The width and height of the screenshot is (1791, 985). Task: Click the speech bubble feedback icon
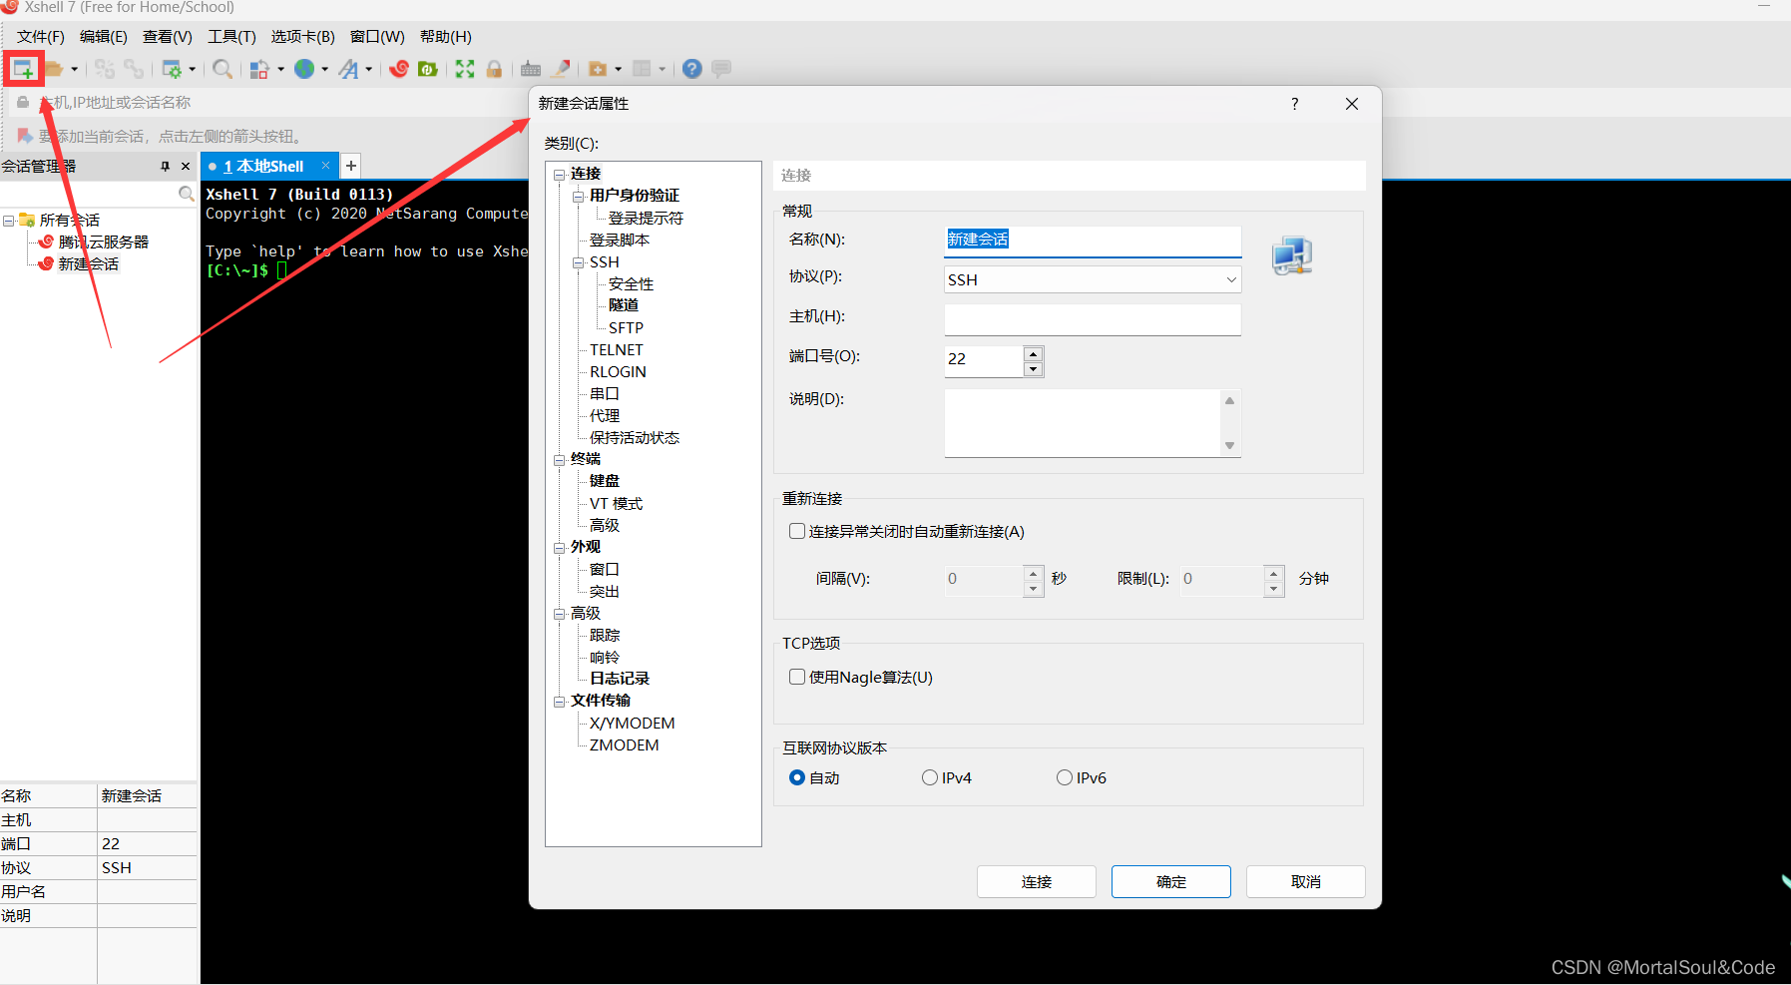click(721, 69)
